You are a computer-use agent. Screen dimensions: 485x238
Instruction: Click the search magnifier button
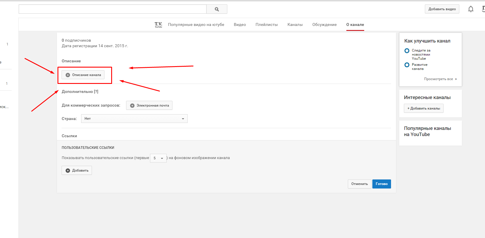click(217, 9)
